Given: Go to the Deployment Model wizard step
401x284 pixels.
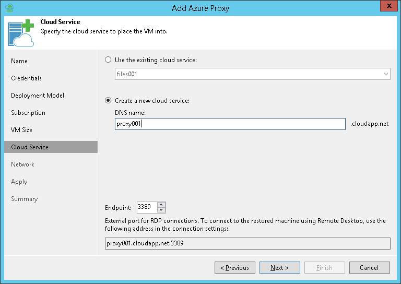Looking at the screenshot, I should (38, 96).
